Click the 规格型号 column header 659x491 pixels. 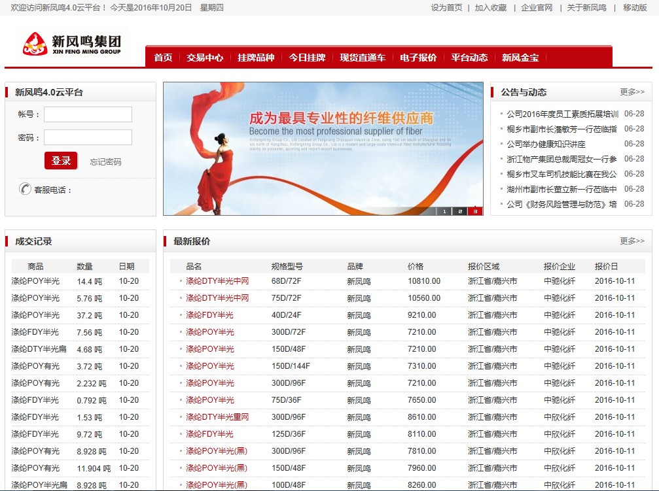287,266
